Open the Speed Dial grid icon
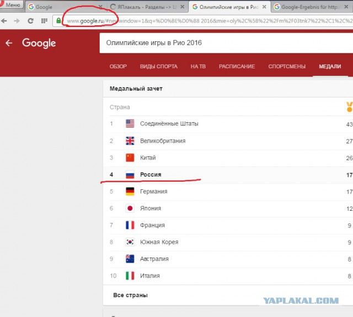Viewport: 353px width, 317px height. click(44, 21)
